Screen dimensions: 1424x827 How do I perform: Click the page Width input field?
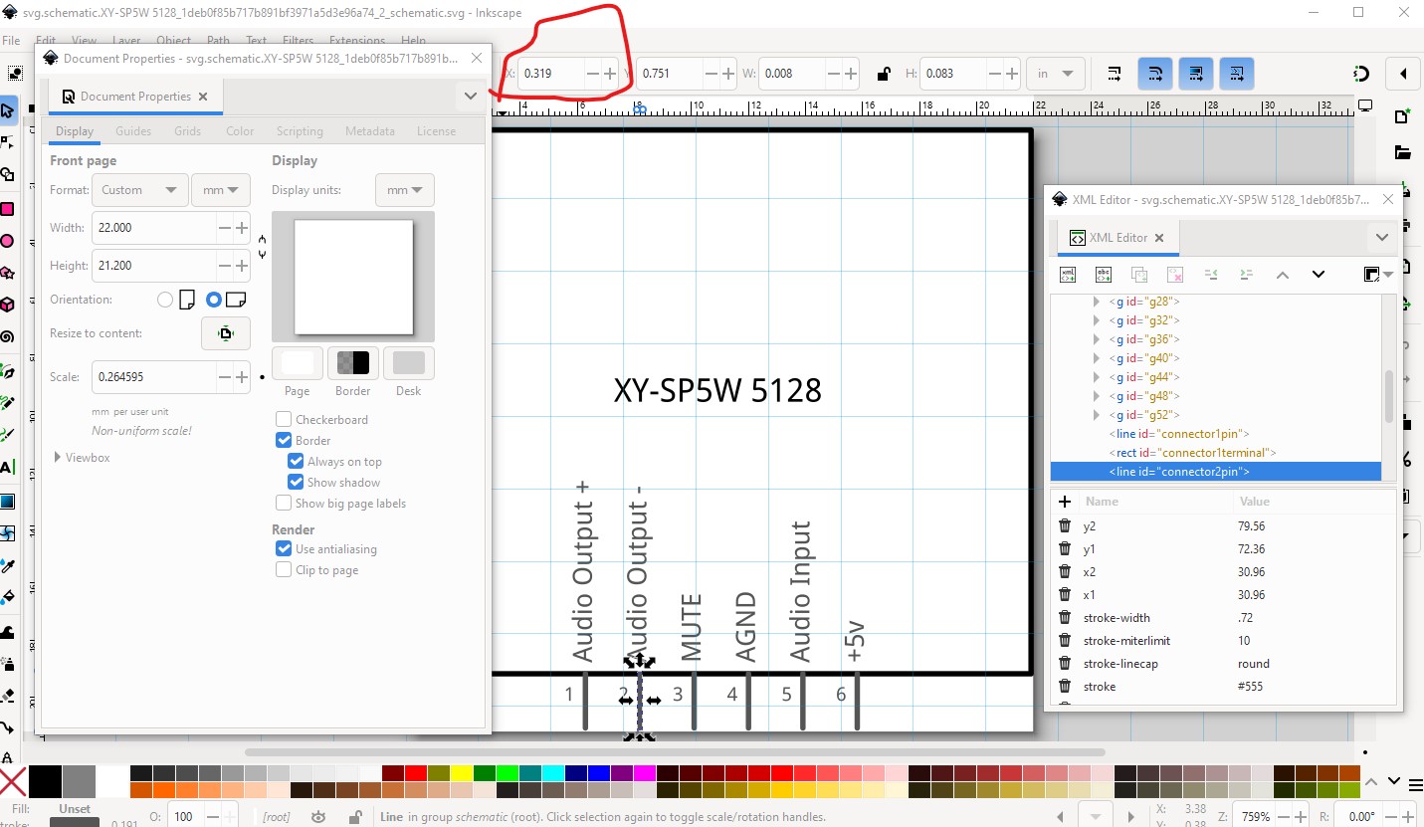coord(154,228)
